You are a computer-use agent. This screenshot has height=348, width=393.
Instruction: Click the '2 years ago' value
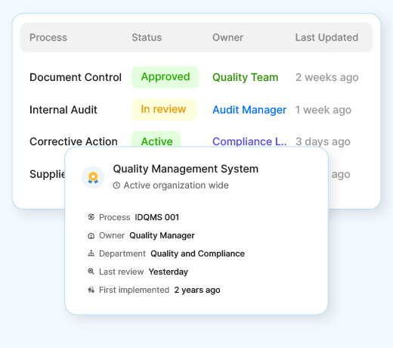(197, 290)
